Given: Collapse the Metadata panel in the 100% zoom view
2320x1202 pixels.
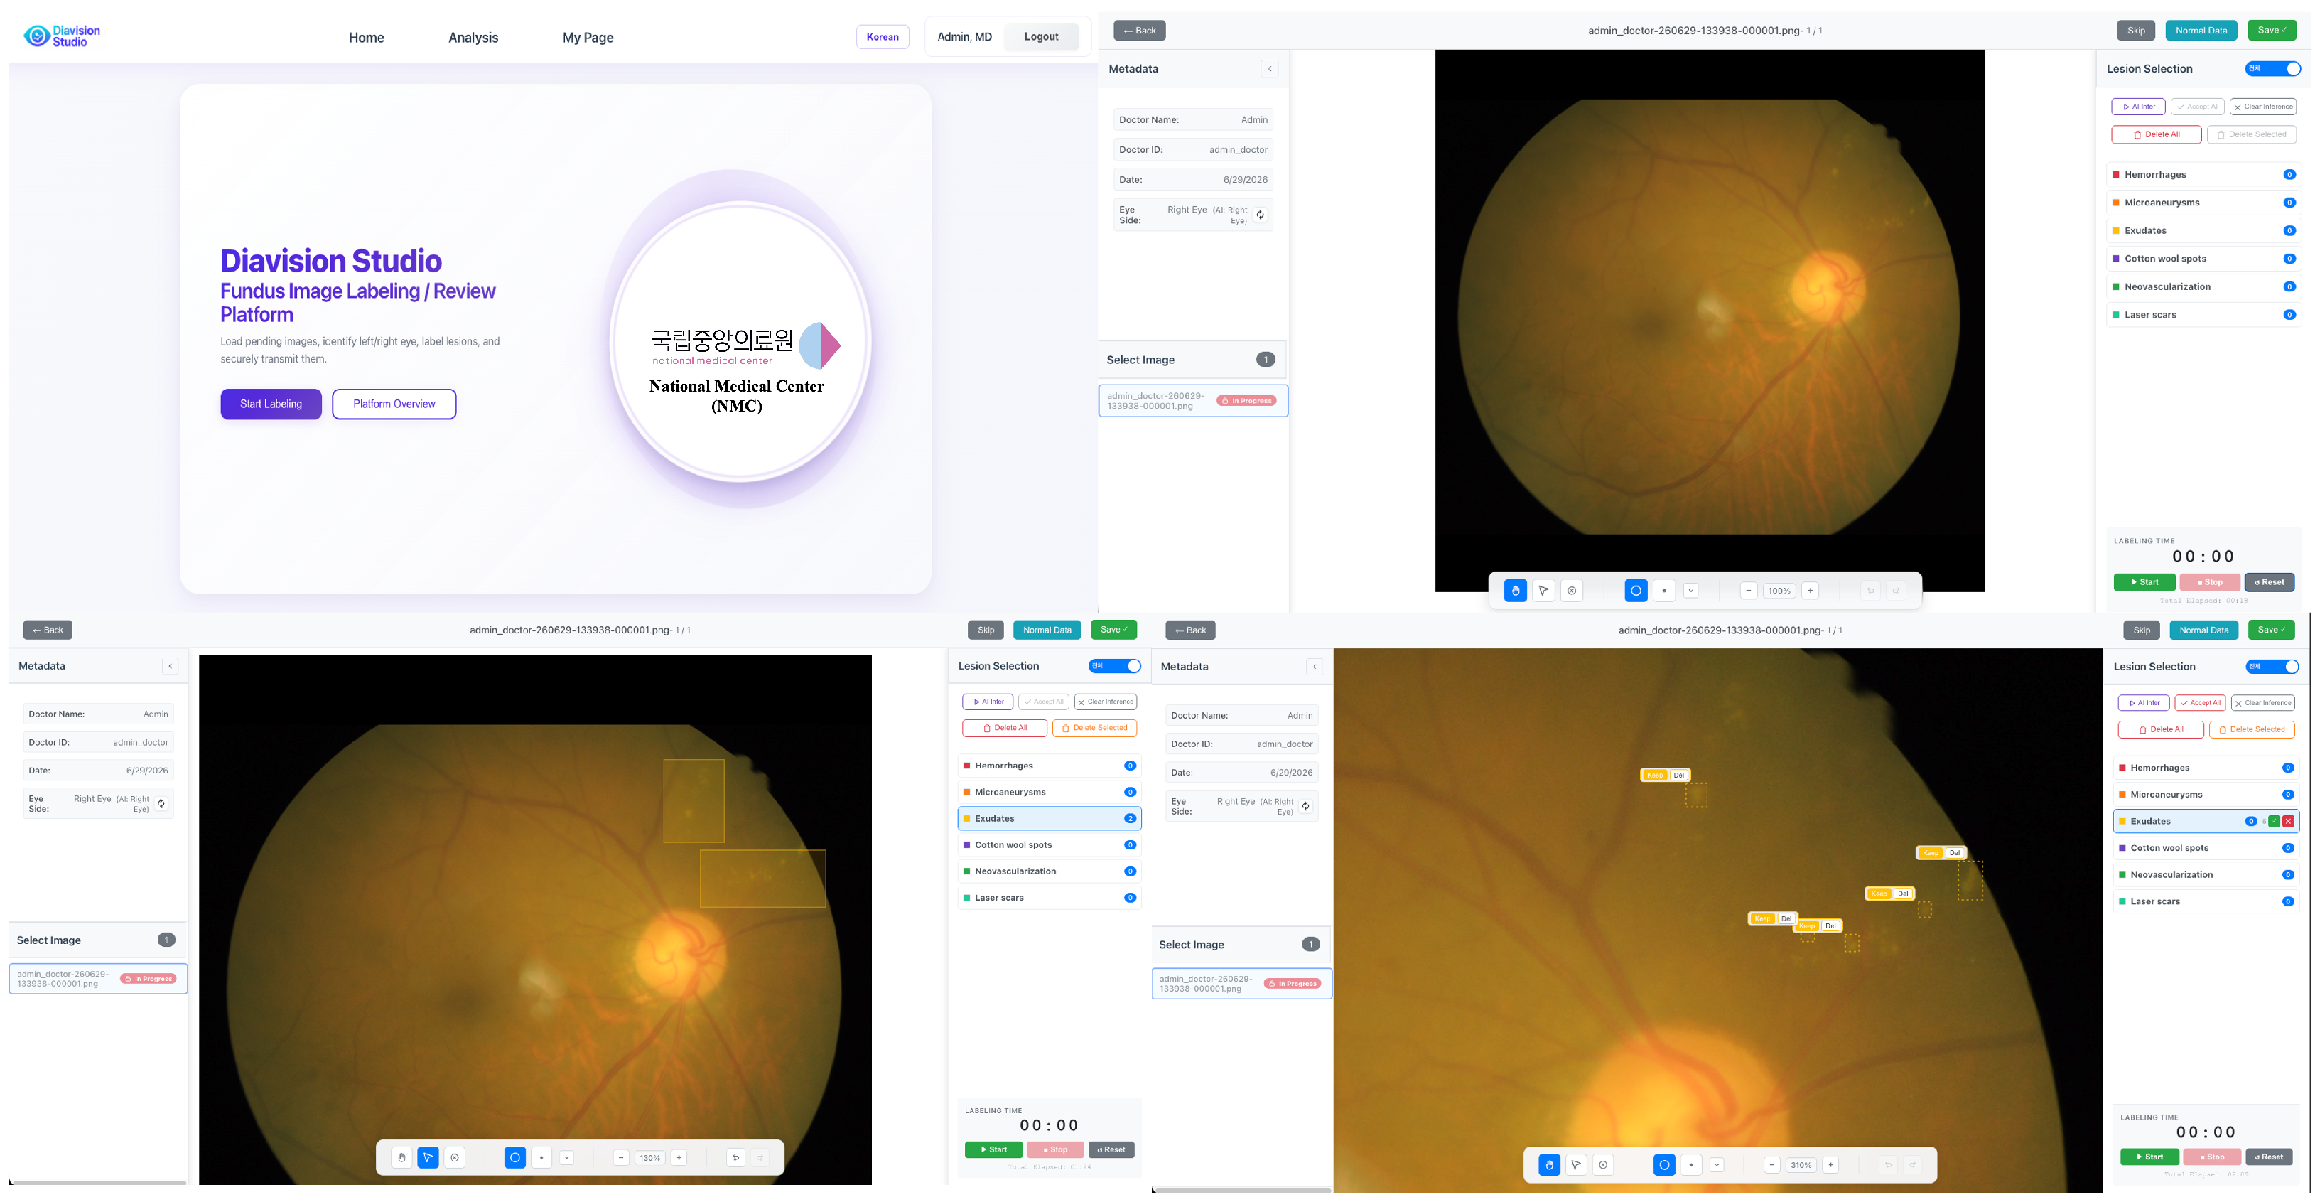Looking at the screenshot, I should point(1270,68).
